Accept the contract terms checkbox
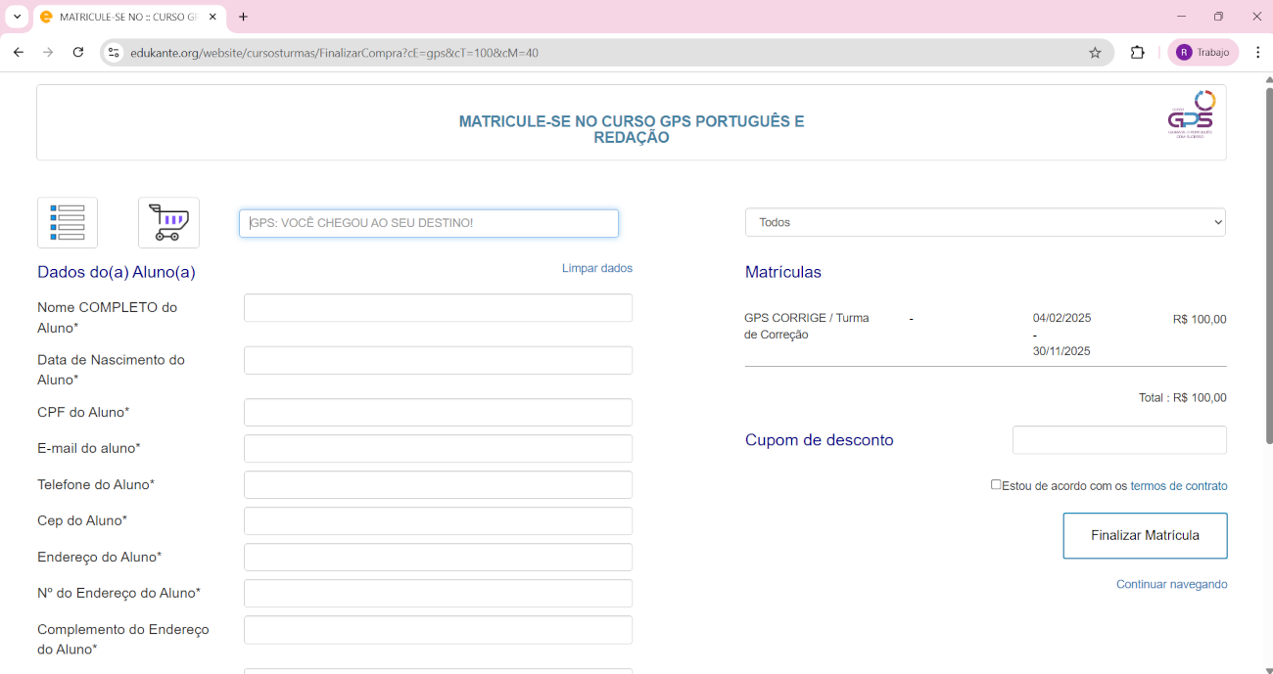 (996, 484)
